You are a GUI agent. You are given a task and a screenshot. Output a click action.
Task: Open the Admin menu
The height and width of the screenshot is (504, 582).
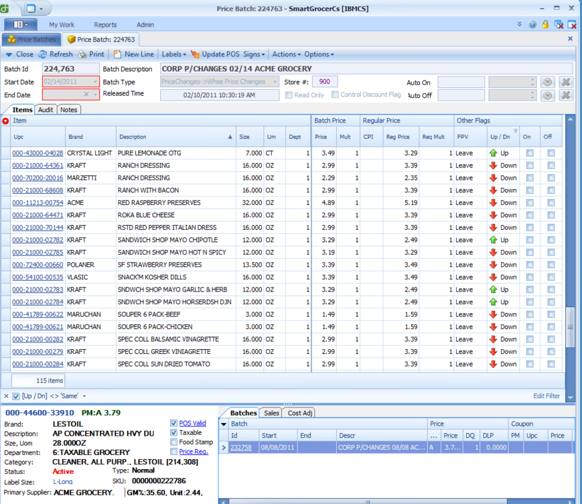[145, 25]
